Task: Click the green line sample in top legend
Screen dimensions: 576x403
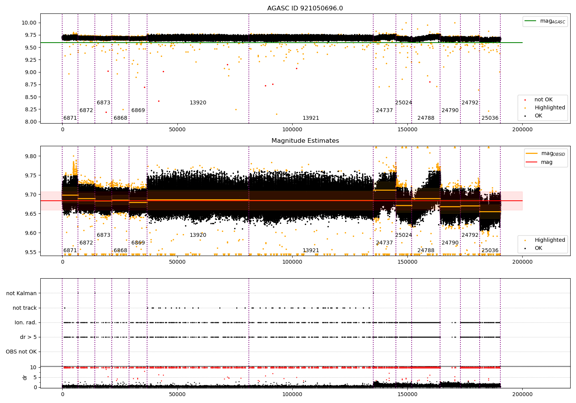Action: click(x=531, y=21)
